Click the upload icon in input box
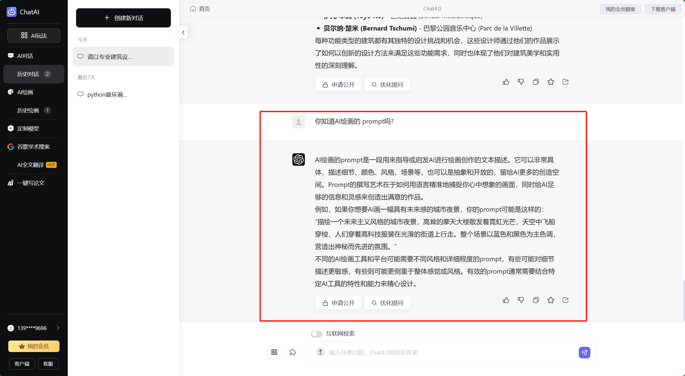The width and height of the screenshot is (685, 376). [320, 352]
